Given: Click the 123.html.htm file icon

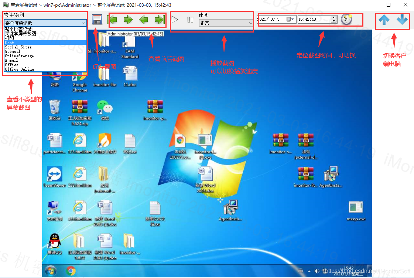Looking at the screenshot, I should 80,143.
